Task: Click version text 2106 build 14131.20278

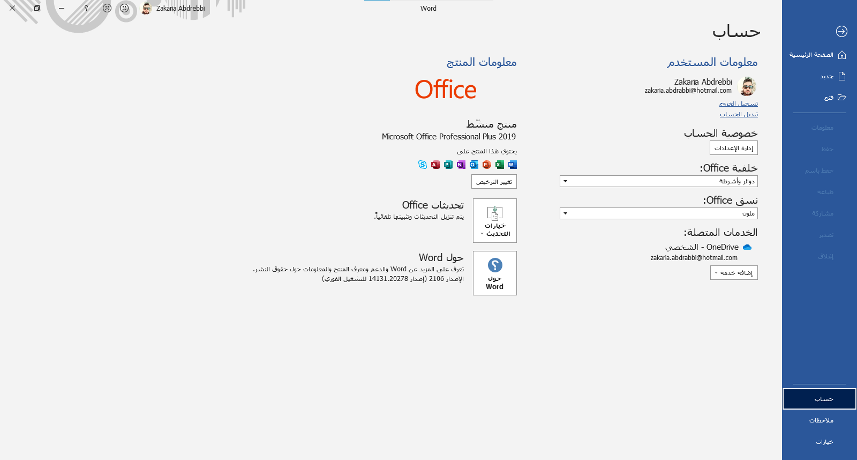Action: coord(393,279)
